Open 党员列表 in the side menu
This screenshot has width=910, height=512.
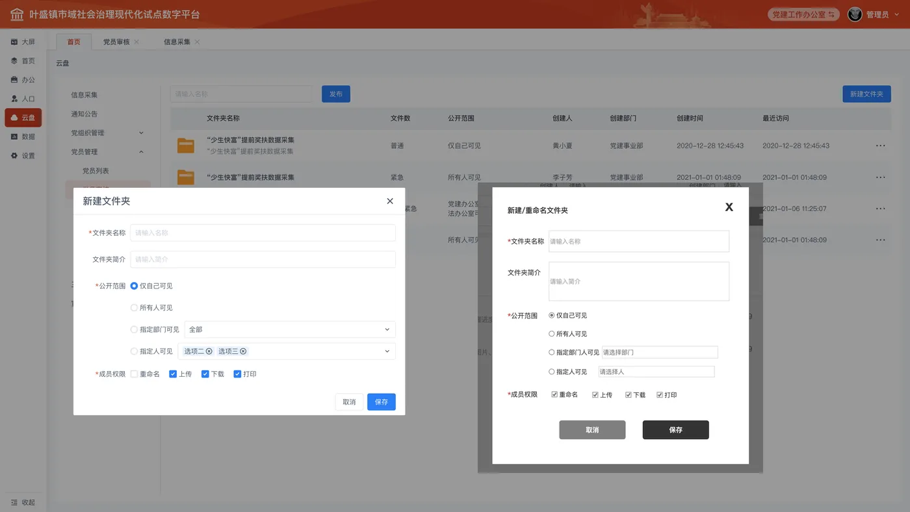(96, 171)
